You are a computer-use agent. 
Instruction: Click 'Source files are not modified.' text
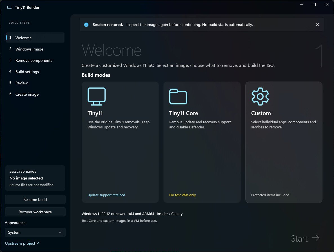point(32,185)
